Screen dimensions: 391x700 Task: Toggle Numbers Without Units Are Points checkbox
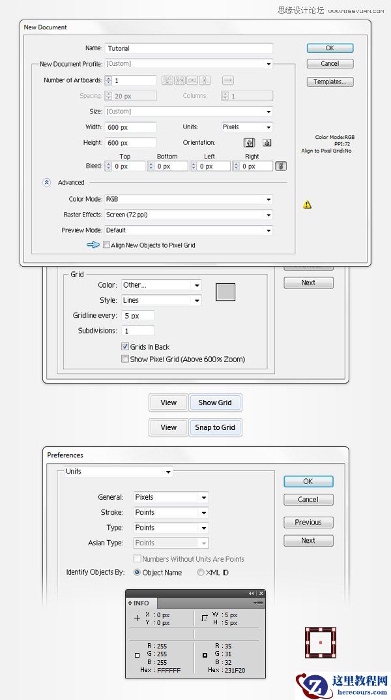(x=138, y=559)
